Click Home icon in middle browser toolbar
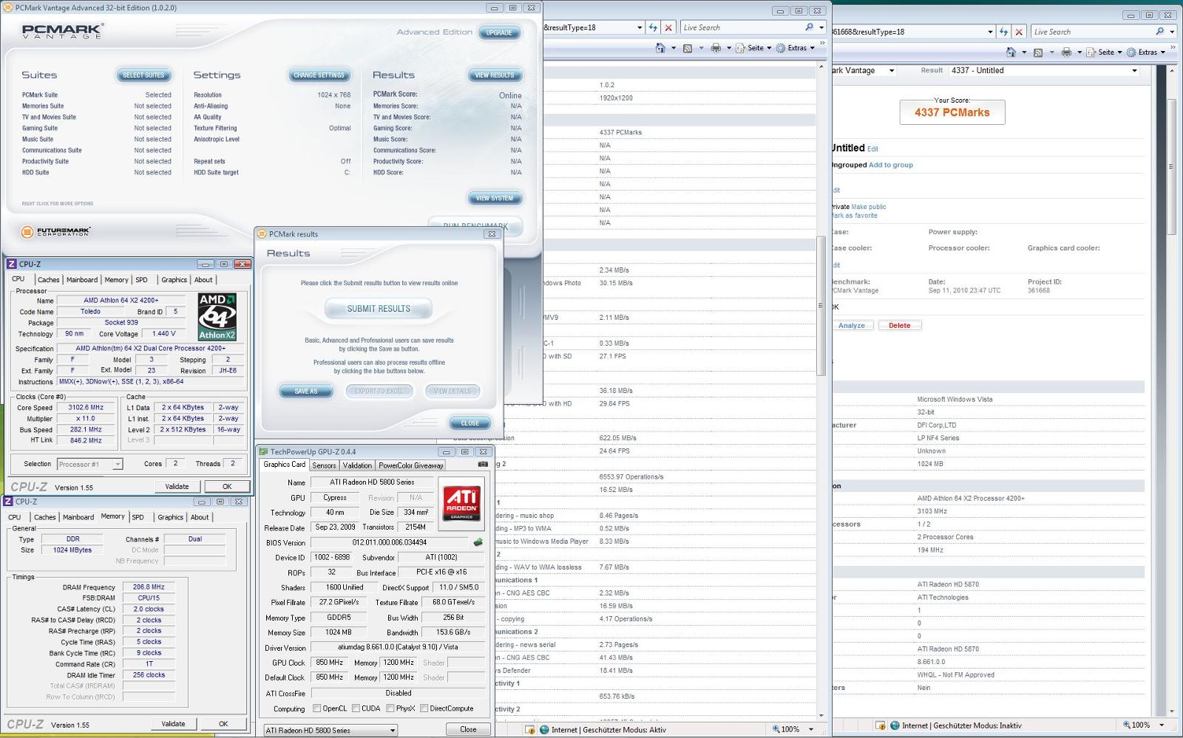Image resolution: width=1183 pixels, height=738 pixels. 660,48
